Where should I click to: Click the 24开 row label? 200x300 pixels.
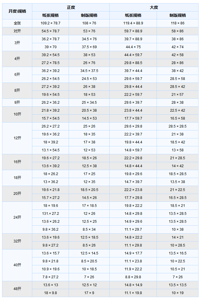[17, 217]
